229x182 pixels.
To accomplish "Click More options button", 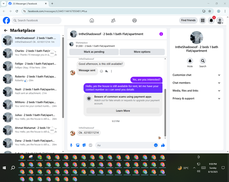I will pos(142,52).
